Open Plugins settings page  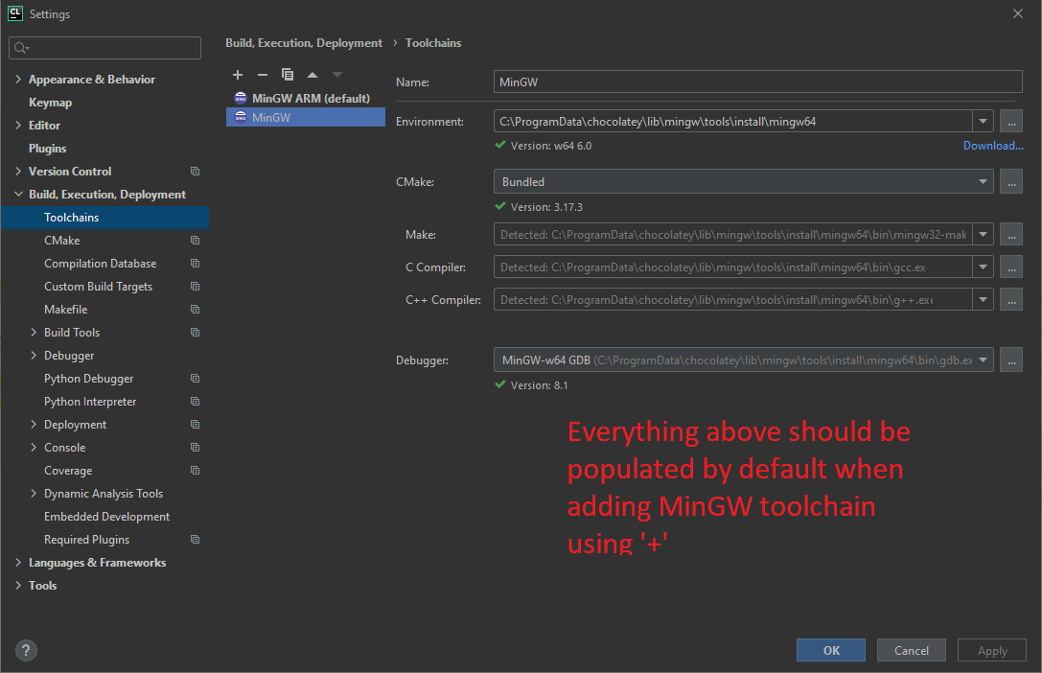pyautogui.click(x=48, y=149)
